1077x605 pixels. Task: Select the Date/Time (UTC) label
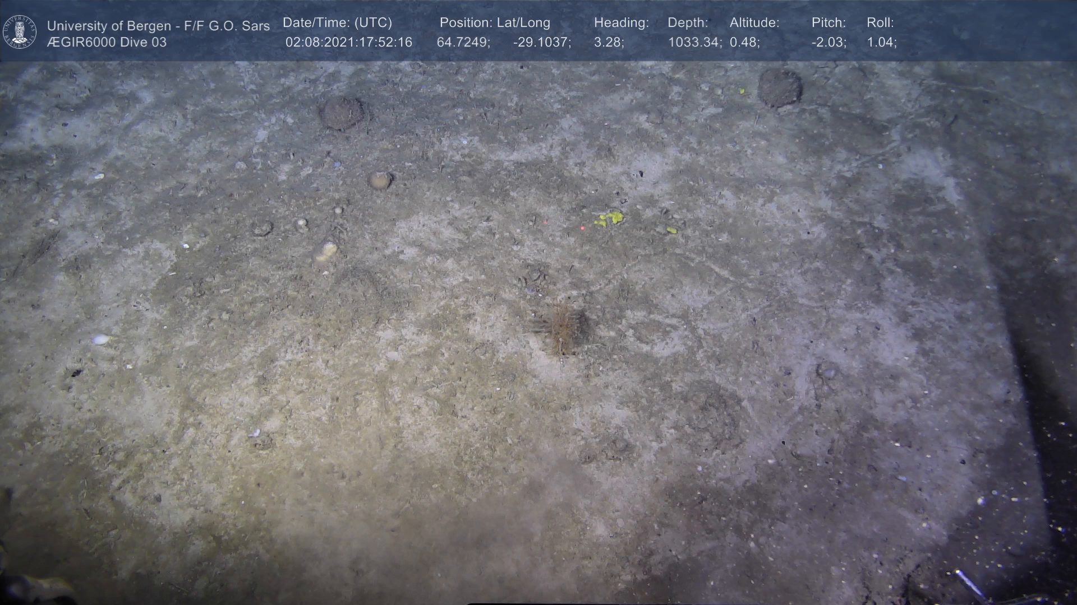337,23
